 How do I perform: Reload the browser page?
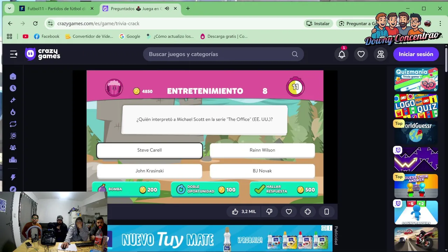(x=35, y=23)
